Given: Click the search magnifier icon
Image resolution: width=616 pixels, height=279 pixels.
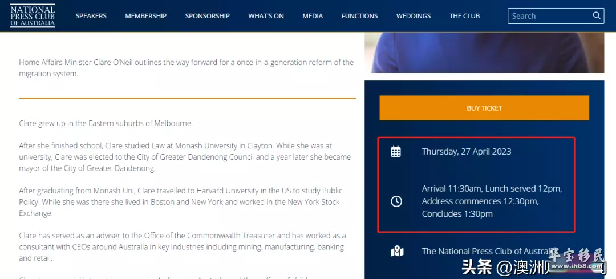Looking at the screenshot, I should coord(597,16).
